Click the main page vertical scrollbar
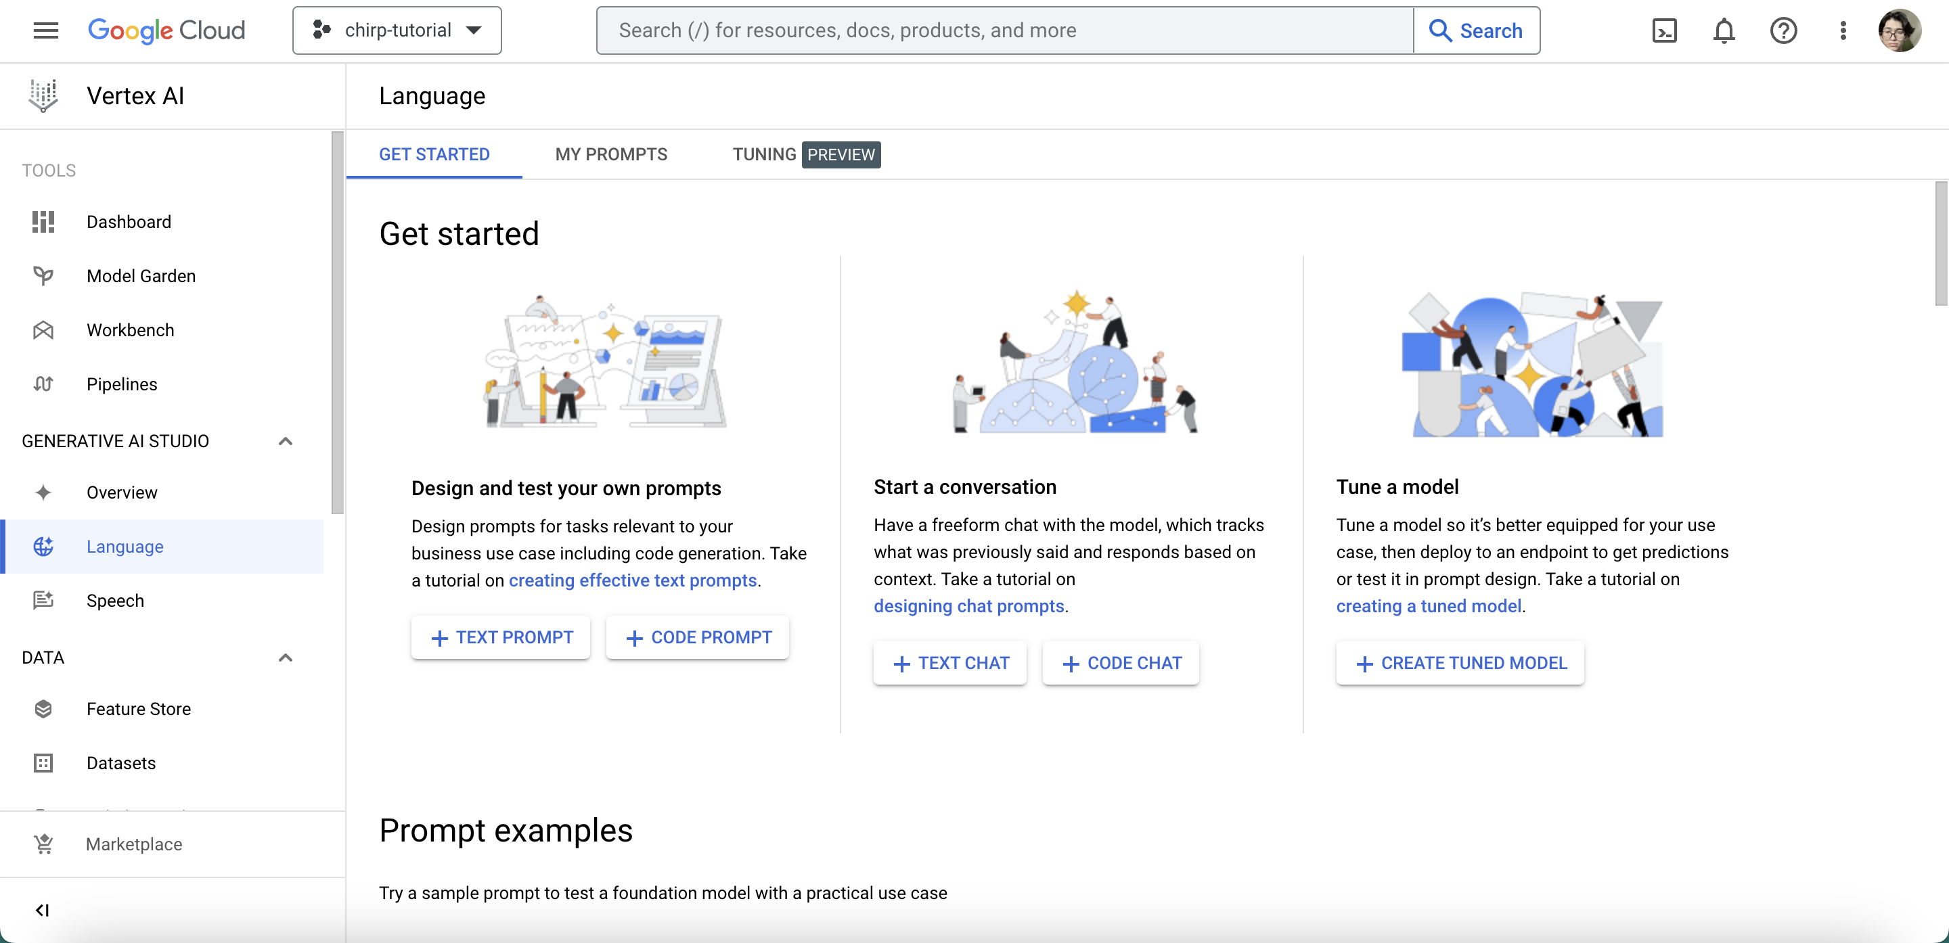Image resolution: width=1949 pixels, height=943 pixels. pyautogui.click(x=1941, y=244)
